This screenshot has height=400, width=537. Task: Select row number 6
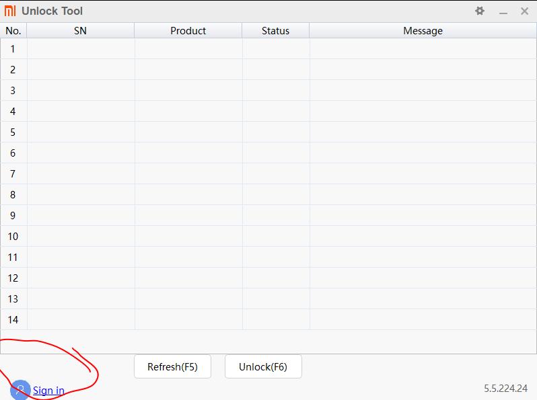[x=268, y=153]
